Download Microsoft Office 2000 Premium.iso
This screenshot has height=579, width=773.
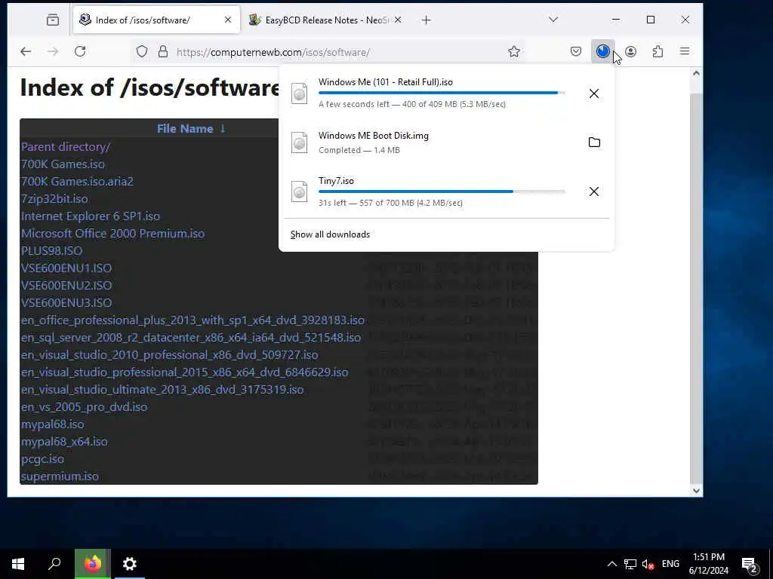[112, 234]
